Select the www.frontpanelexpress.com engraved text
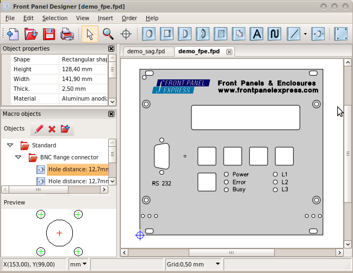The height and width of the screenshot is (273, 353). coord(268,90)
